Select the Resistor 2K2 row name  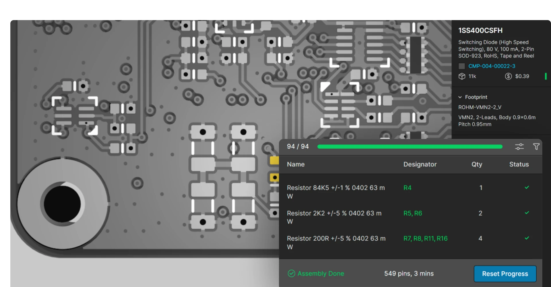click(x=334, y=217)
